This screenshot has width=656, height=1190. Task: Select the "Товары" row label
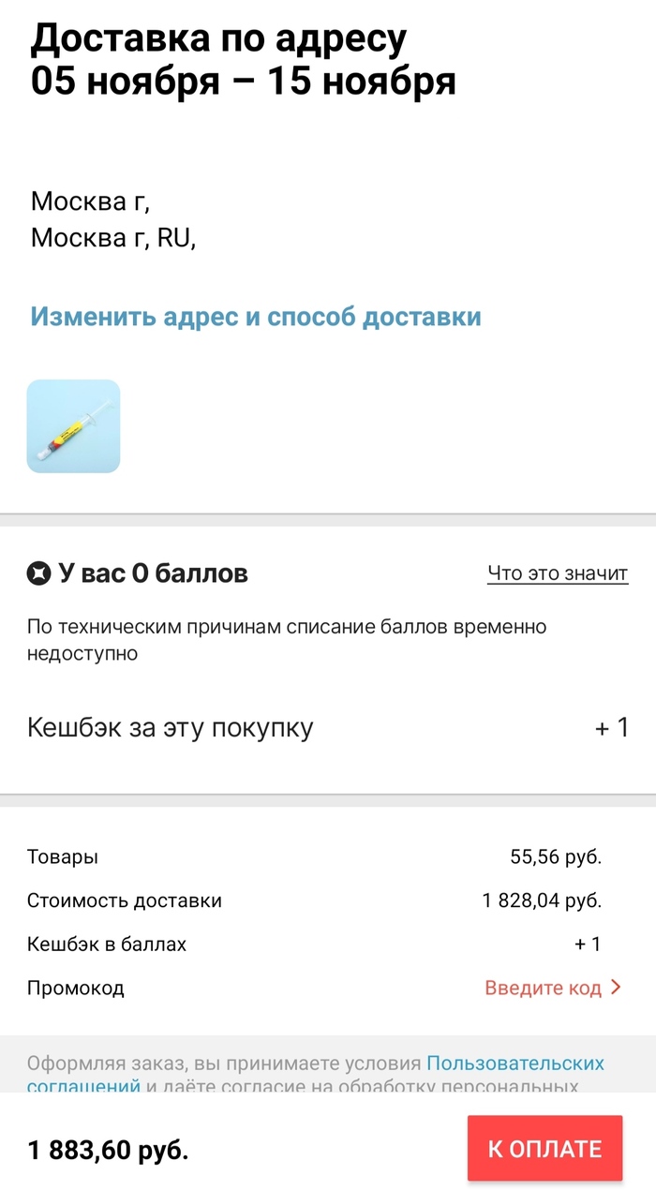(x=62, y=856)
